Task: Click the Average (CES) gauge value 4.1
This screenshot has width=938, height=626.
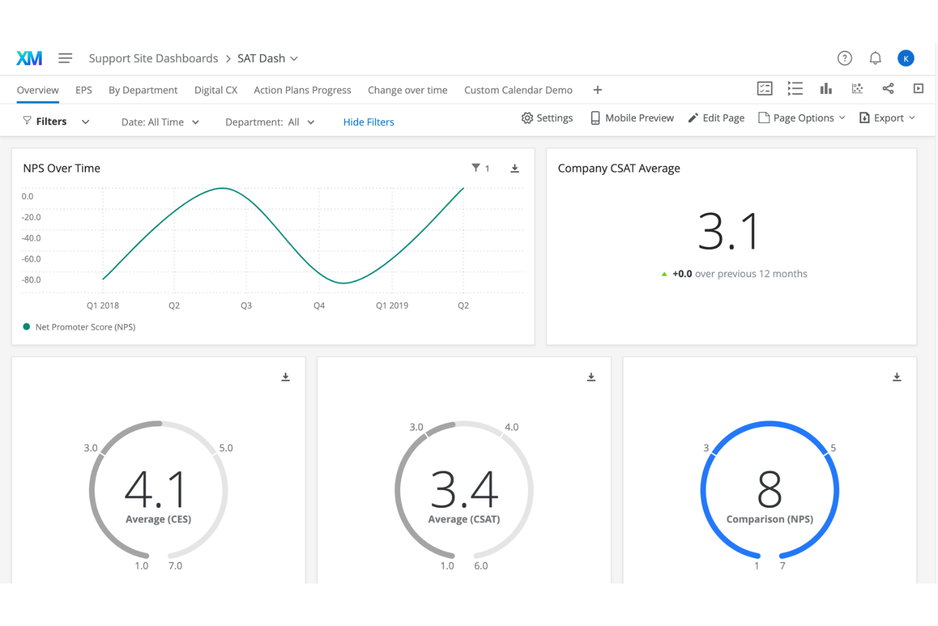Action: coord(156,489)
